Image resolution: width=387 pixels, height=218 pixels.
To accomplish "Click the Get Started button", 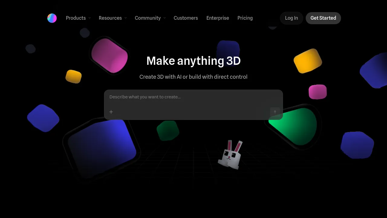I will tap(323, 18).
